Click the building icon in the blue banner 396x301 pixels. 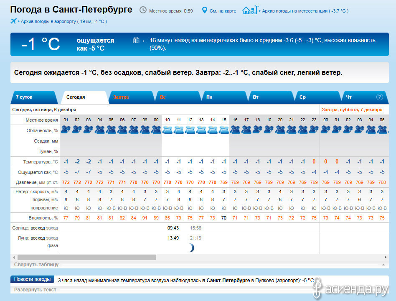136,40
